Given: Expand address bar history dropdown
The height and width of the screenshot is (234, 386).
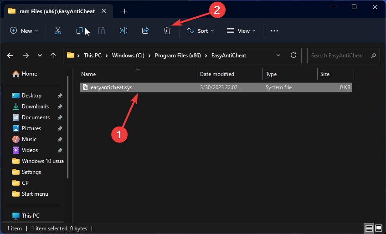Looking at the screenshot, I should 278,55.
